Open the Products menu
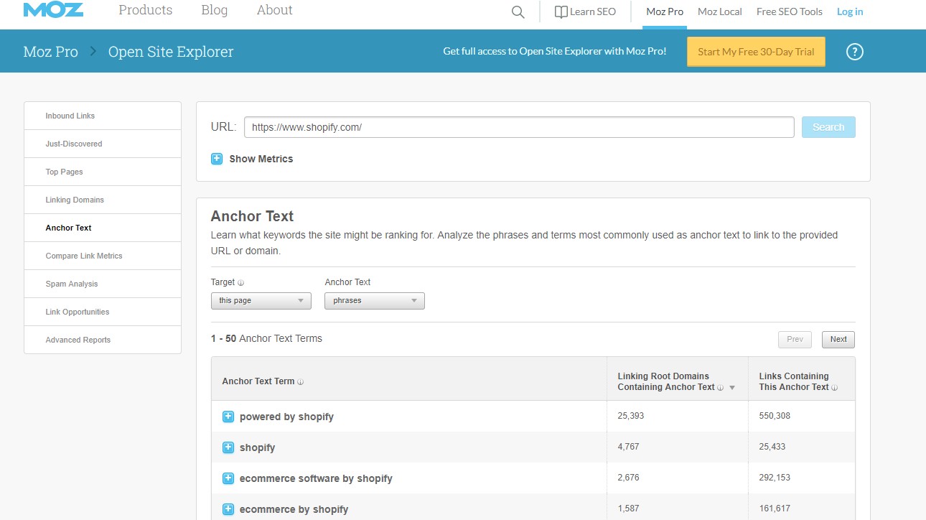Screen dimensions: 926x520 (146, 10)
